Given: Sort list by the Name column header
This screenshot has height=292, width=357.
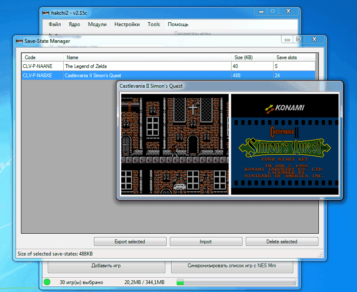Looking at the screenshot, I should [x=147, y=57].
